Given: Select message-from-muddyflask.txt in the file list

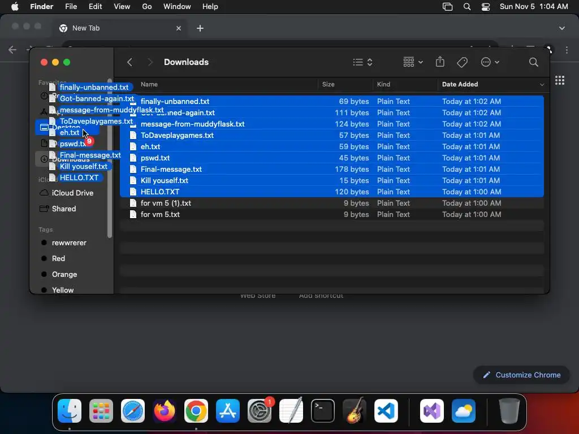Looking at the screenshot, I should 331,124.
